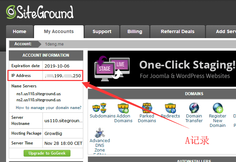Click the STAGE/LIVE monitors graphic
This screenshot has width=236, height=162.
tap(112, 69)
